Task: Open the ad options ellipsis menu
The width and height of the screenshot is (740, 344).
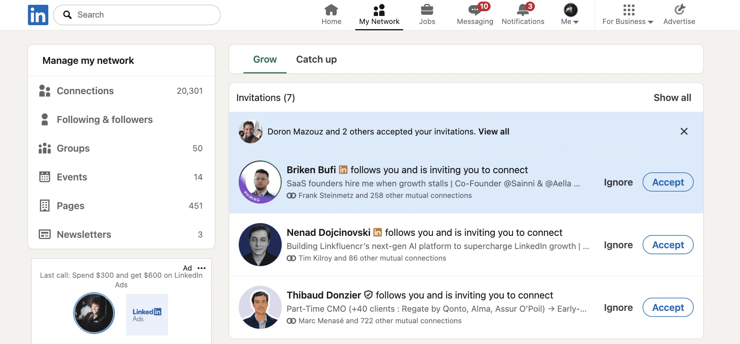Action: (x=202, y=268)
